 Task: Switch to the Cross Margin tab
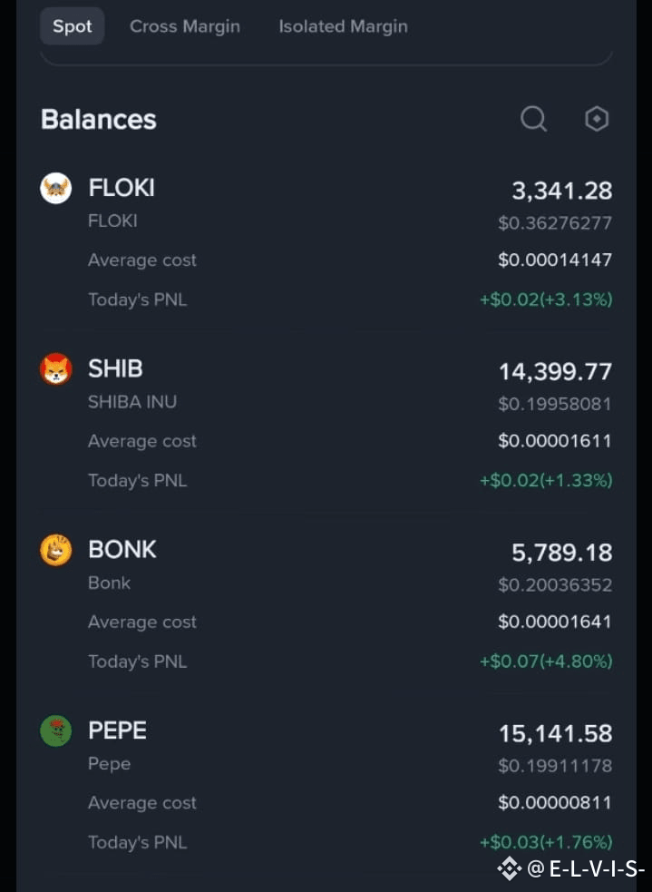pos(185,26)
